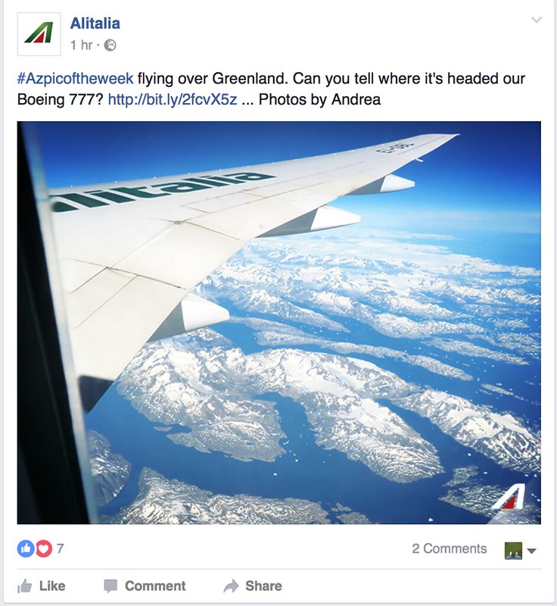This screenshot has height=606, width=557.
Task: Show who reacted via the 7 count
Action: click(60, 548)
